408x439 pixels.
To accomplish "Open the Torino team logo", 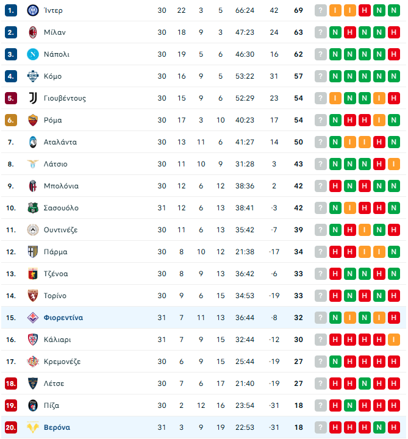I will (32, 296).
